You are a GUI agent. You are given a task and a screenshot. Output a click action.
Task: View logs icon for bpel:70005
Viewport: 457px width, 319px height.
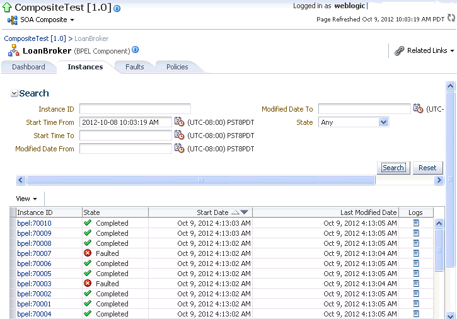click(x=416, y=273)
